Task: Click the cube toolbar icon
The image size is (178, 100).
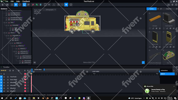Action: (x=62, y=5)
